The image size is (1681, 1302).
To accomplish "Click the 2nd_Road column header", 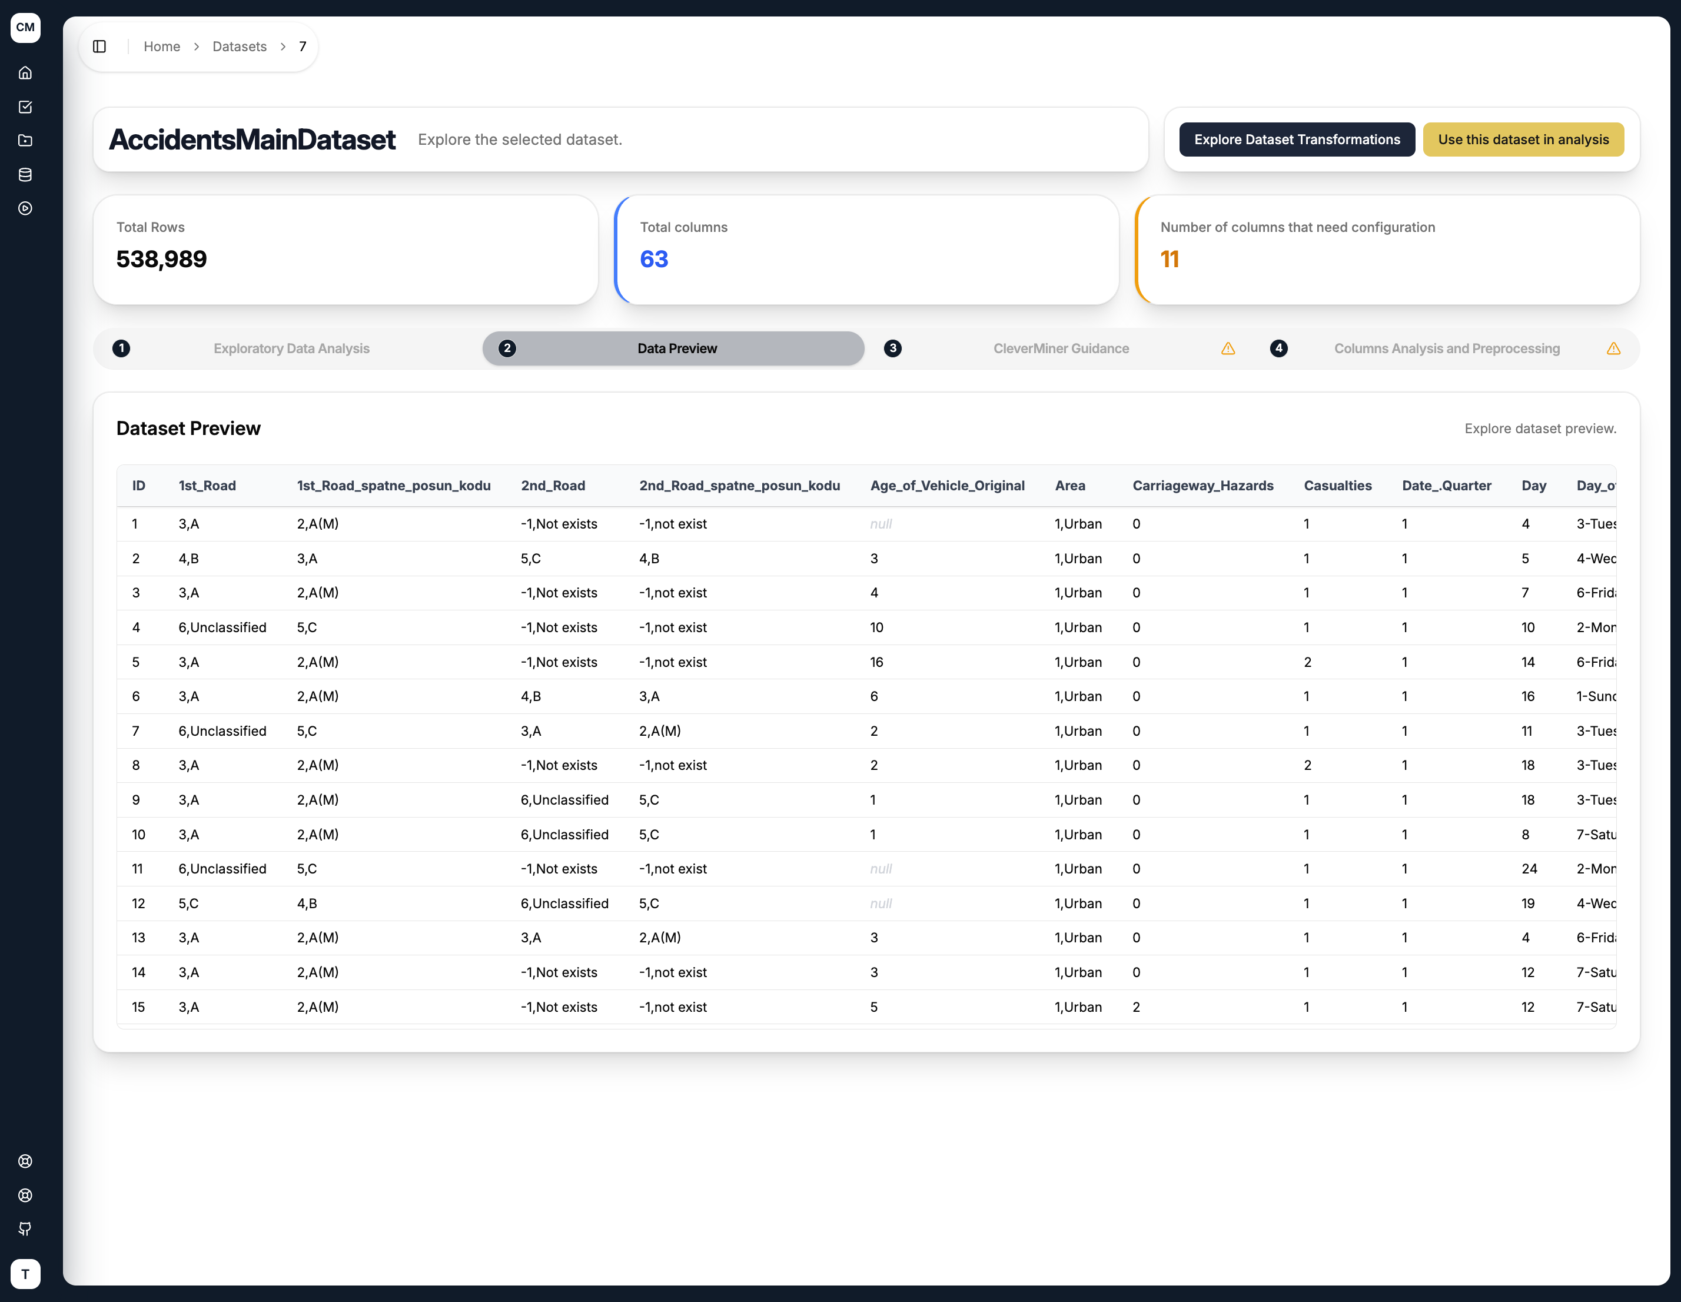I will (553, 486).
